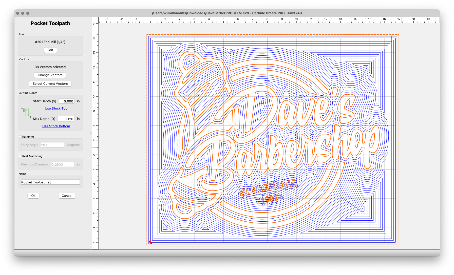
Task: Click the toolpath Name text field
Action: point(50,182)
